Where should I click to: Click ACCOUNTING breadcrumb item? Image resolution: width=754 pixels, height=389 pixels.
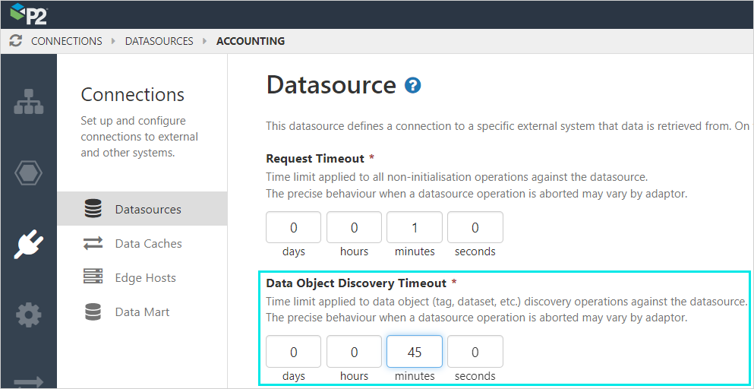pos(251,41)
